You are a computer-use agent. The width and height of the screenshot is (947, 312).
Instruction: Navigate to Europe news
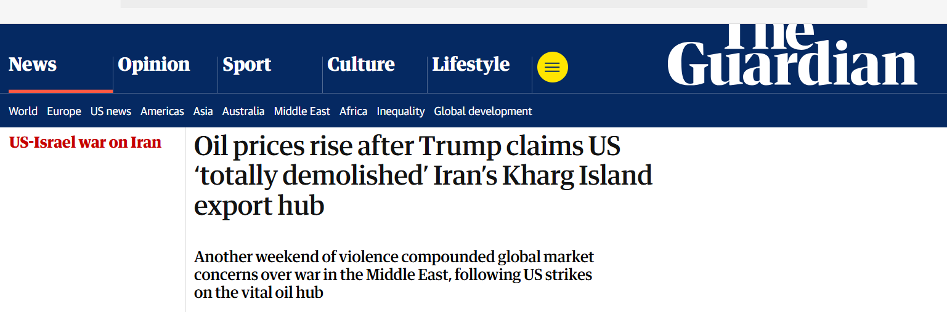coord(64,111)
